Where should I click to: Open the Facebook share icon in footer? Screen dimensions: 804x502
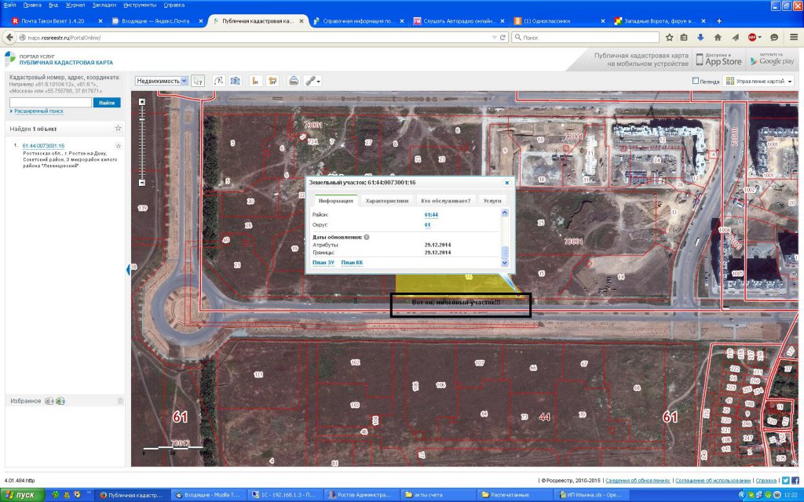coord(795,481)
